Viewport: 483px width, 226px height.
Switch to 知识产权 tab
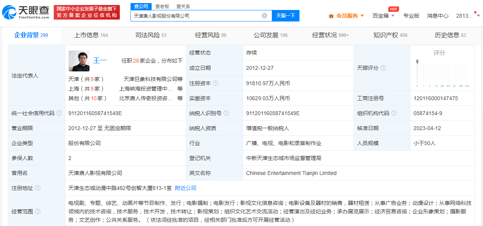click(390, 35)
